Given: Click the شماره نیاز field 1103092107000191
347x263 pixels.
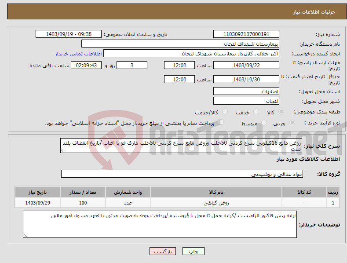Looking at the screenshot, I should tap(246, 34).
